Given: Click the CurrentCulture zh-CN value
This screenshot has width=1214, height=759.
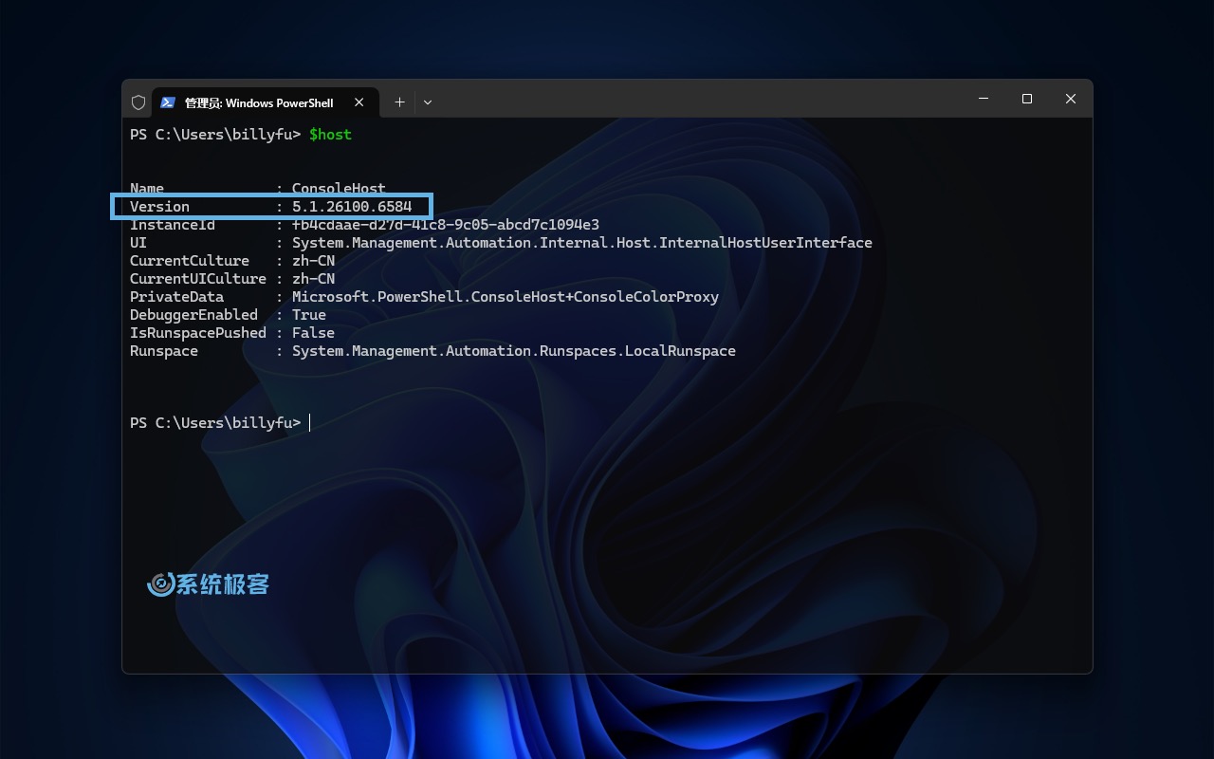Looking at the screenshot, I should 313,261.
